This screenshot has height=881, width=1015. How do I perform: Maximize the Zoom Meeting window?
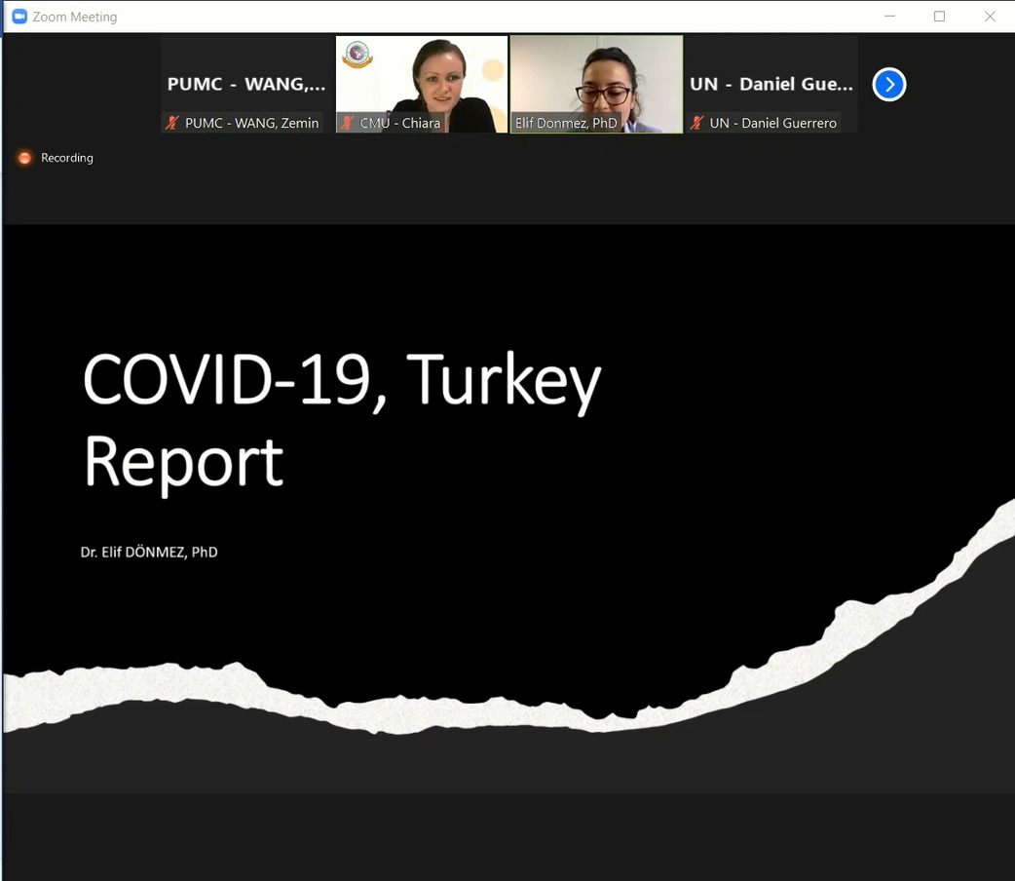point(939,17)
